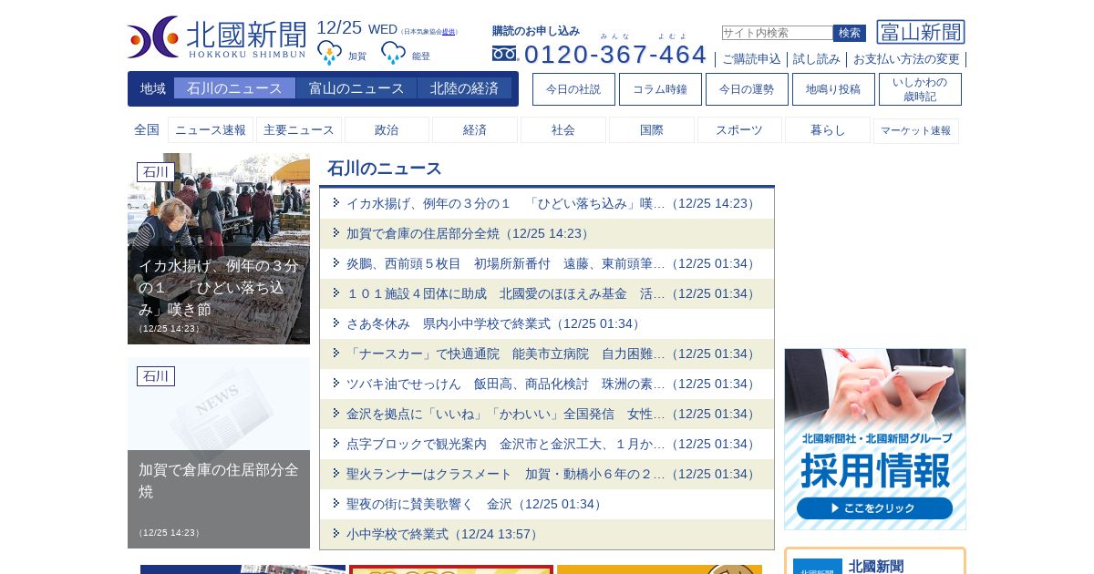
Task: Open headline イカ水揚げ、例年の３分の１
Action: tap(547, 203)
